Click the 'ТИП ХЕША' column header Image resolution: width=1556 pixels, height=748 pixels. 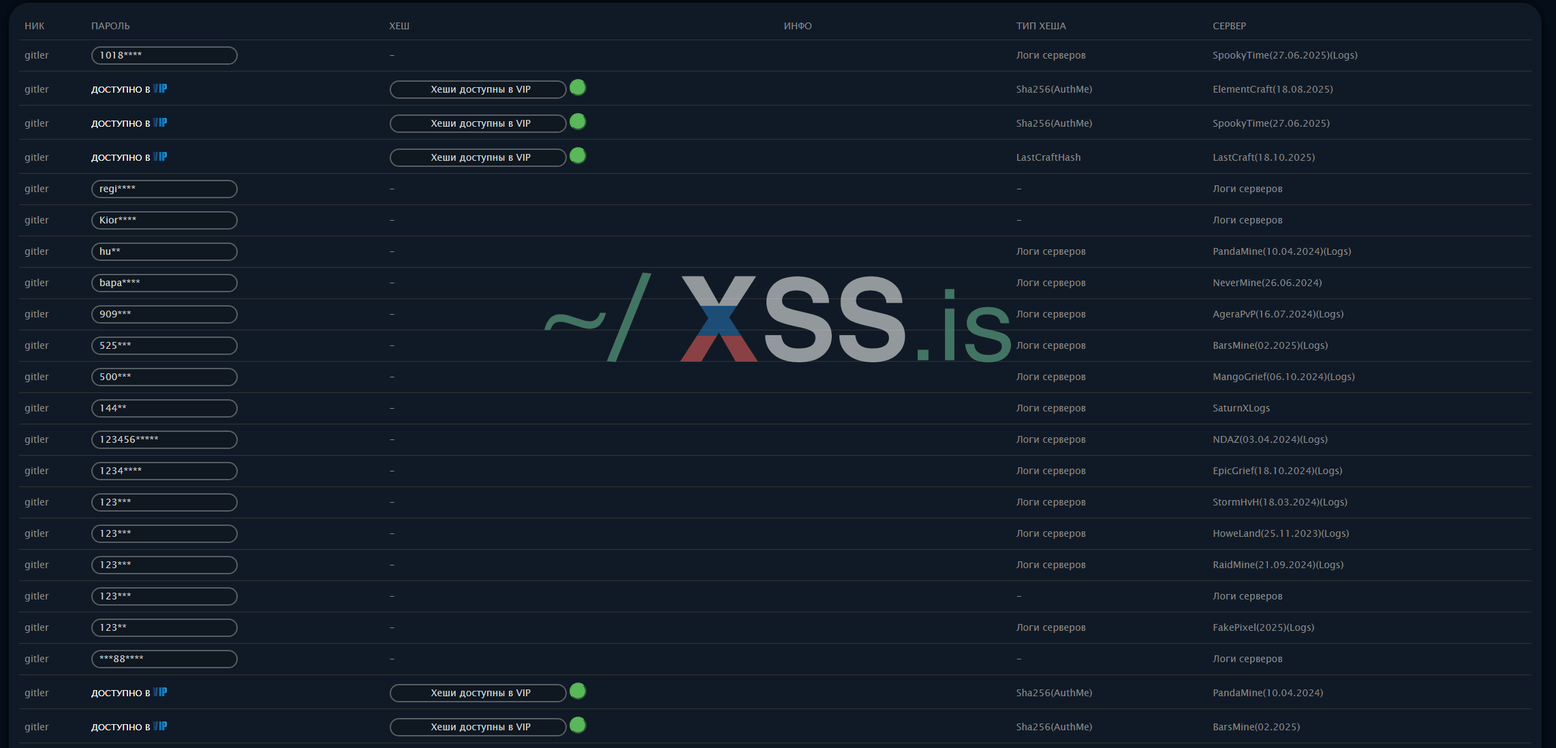1041,26
